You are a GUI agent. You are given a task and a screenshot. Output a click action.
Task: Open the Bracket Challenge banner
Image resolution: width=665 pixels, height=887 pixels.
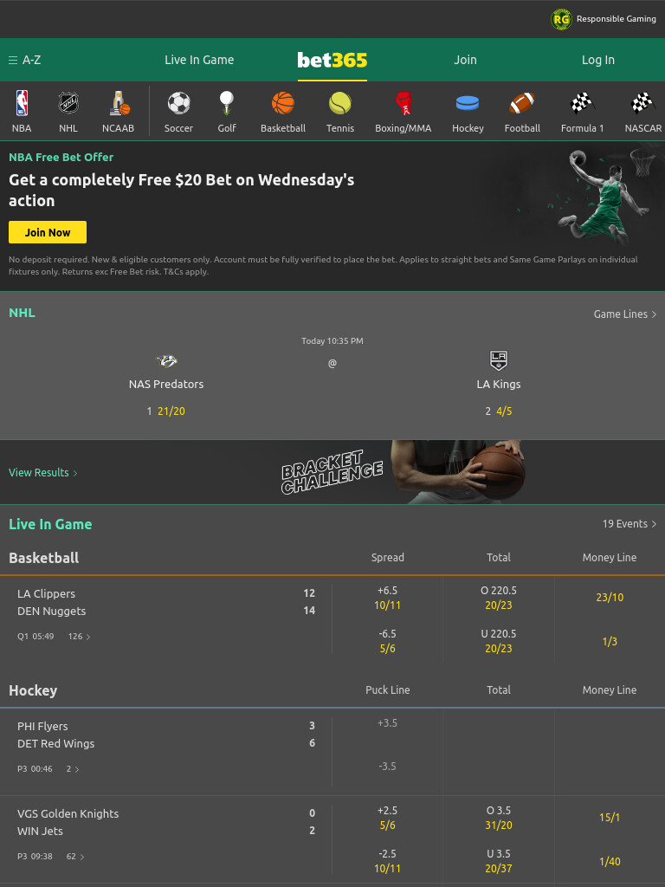[402, 472]
